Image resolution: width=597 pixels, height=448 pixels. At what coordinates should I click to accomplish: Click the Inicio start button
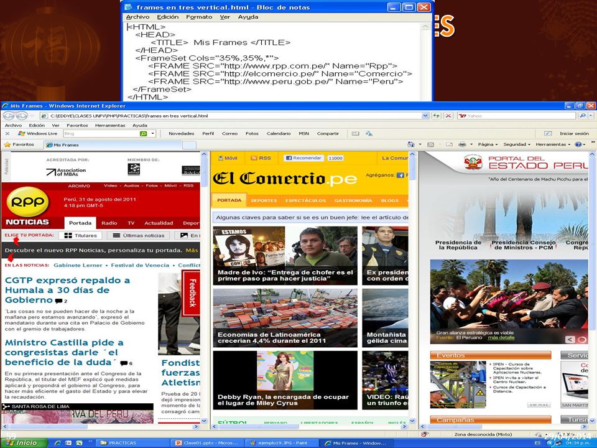tap(24, 443)
